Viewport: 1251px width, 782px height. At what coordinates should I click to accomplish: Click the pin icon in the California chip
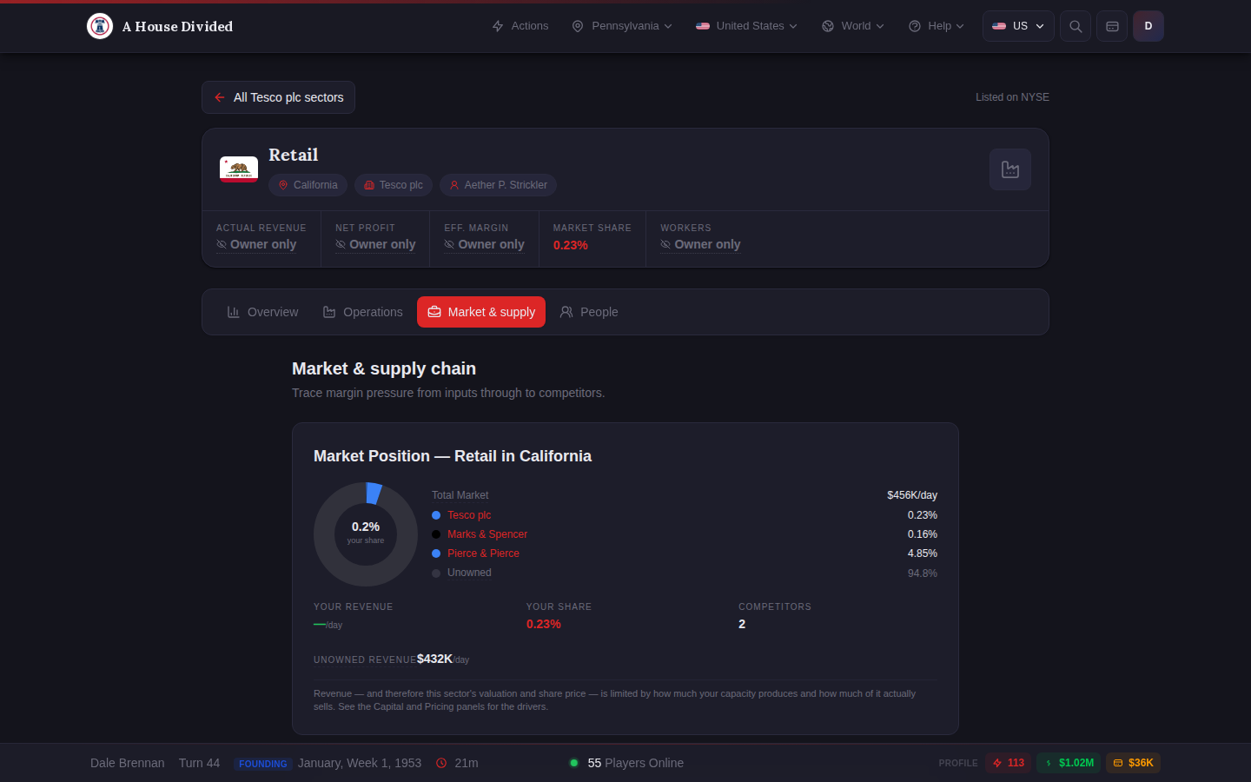(283, 185)
